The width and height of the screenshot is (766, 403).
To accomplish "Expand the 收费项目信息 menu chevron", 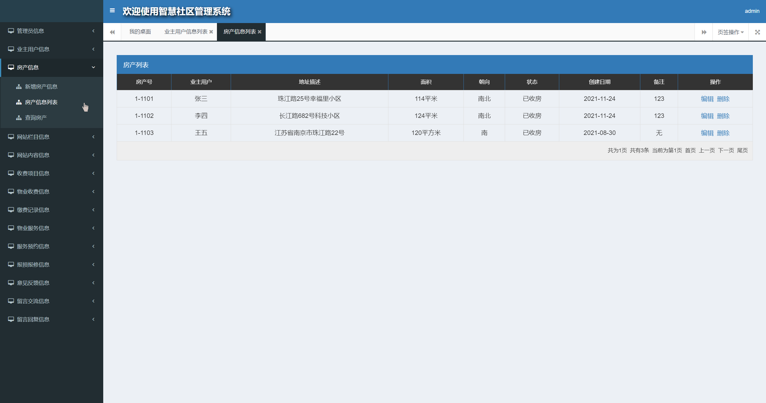I will point(93,173).
